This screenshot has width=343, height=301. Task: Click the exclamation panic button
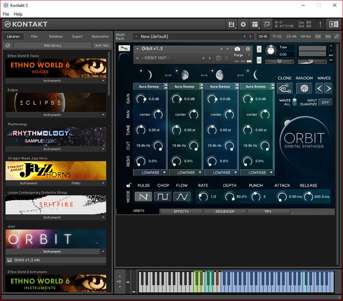[x=320, y=24]
